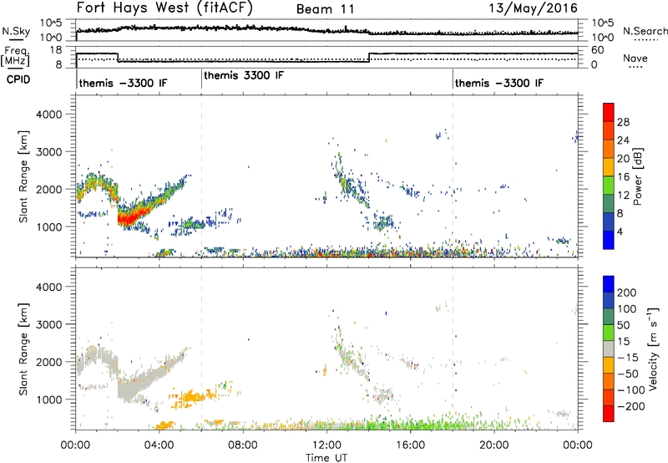
Task: Click the 'CPID' row label
Action: point(18,79)
